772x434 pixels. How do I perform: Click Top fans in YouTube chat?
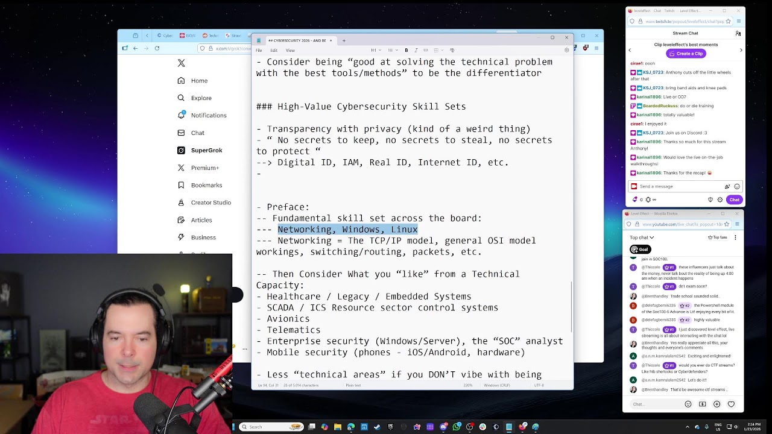718,237
